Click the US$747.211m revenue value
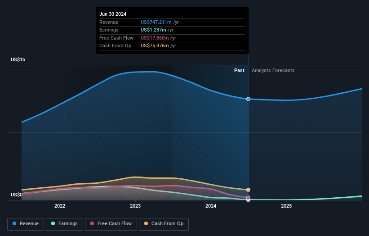 156,22
